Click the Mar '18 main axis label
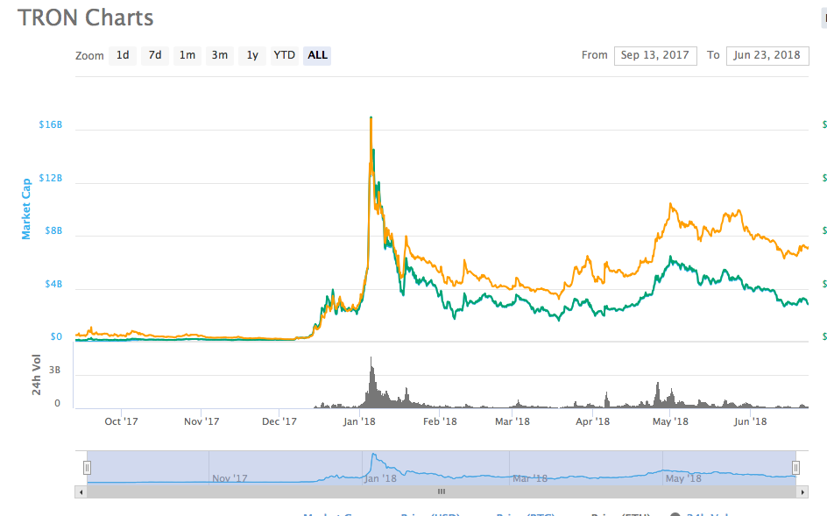 click(x=512, y=421)
